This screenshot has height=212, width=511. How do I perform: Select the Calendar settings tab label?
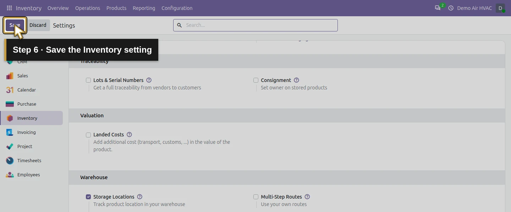click(27, 90)
